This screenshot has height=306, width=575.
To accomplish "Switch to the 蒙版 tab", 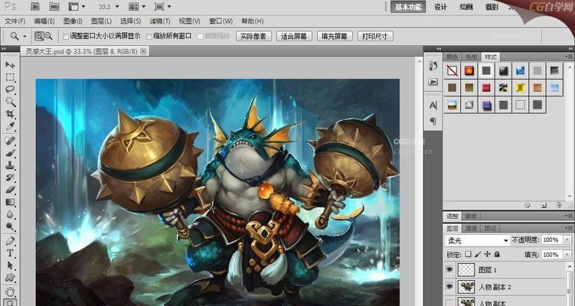I will click(471, 216).
